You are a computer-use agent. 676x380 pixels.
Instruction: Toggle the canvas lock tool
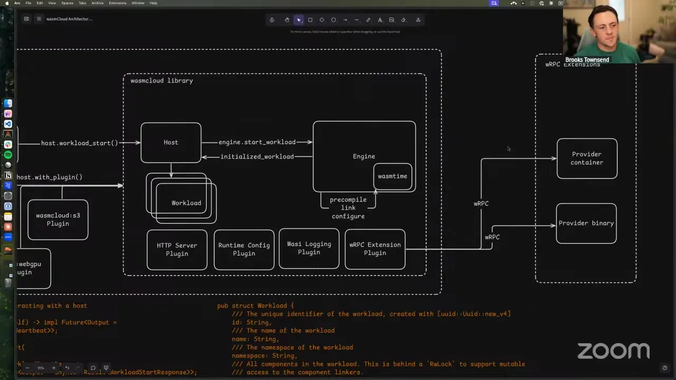(x=272, y=20)
